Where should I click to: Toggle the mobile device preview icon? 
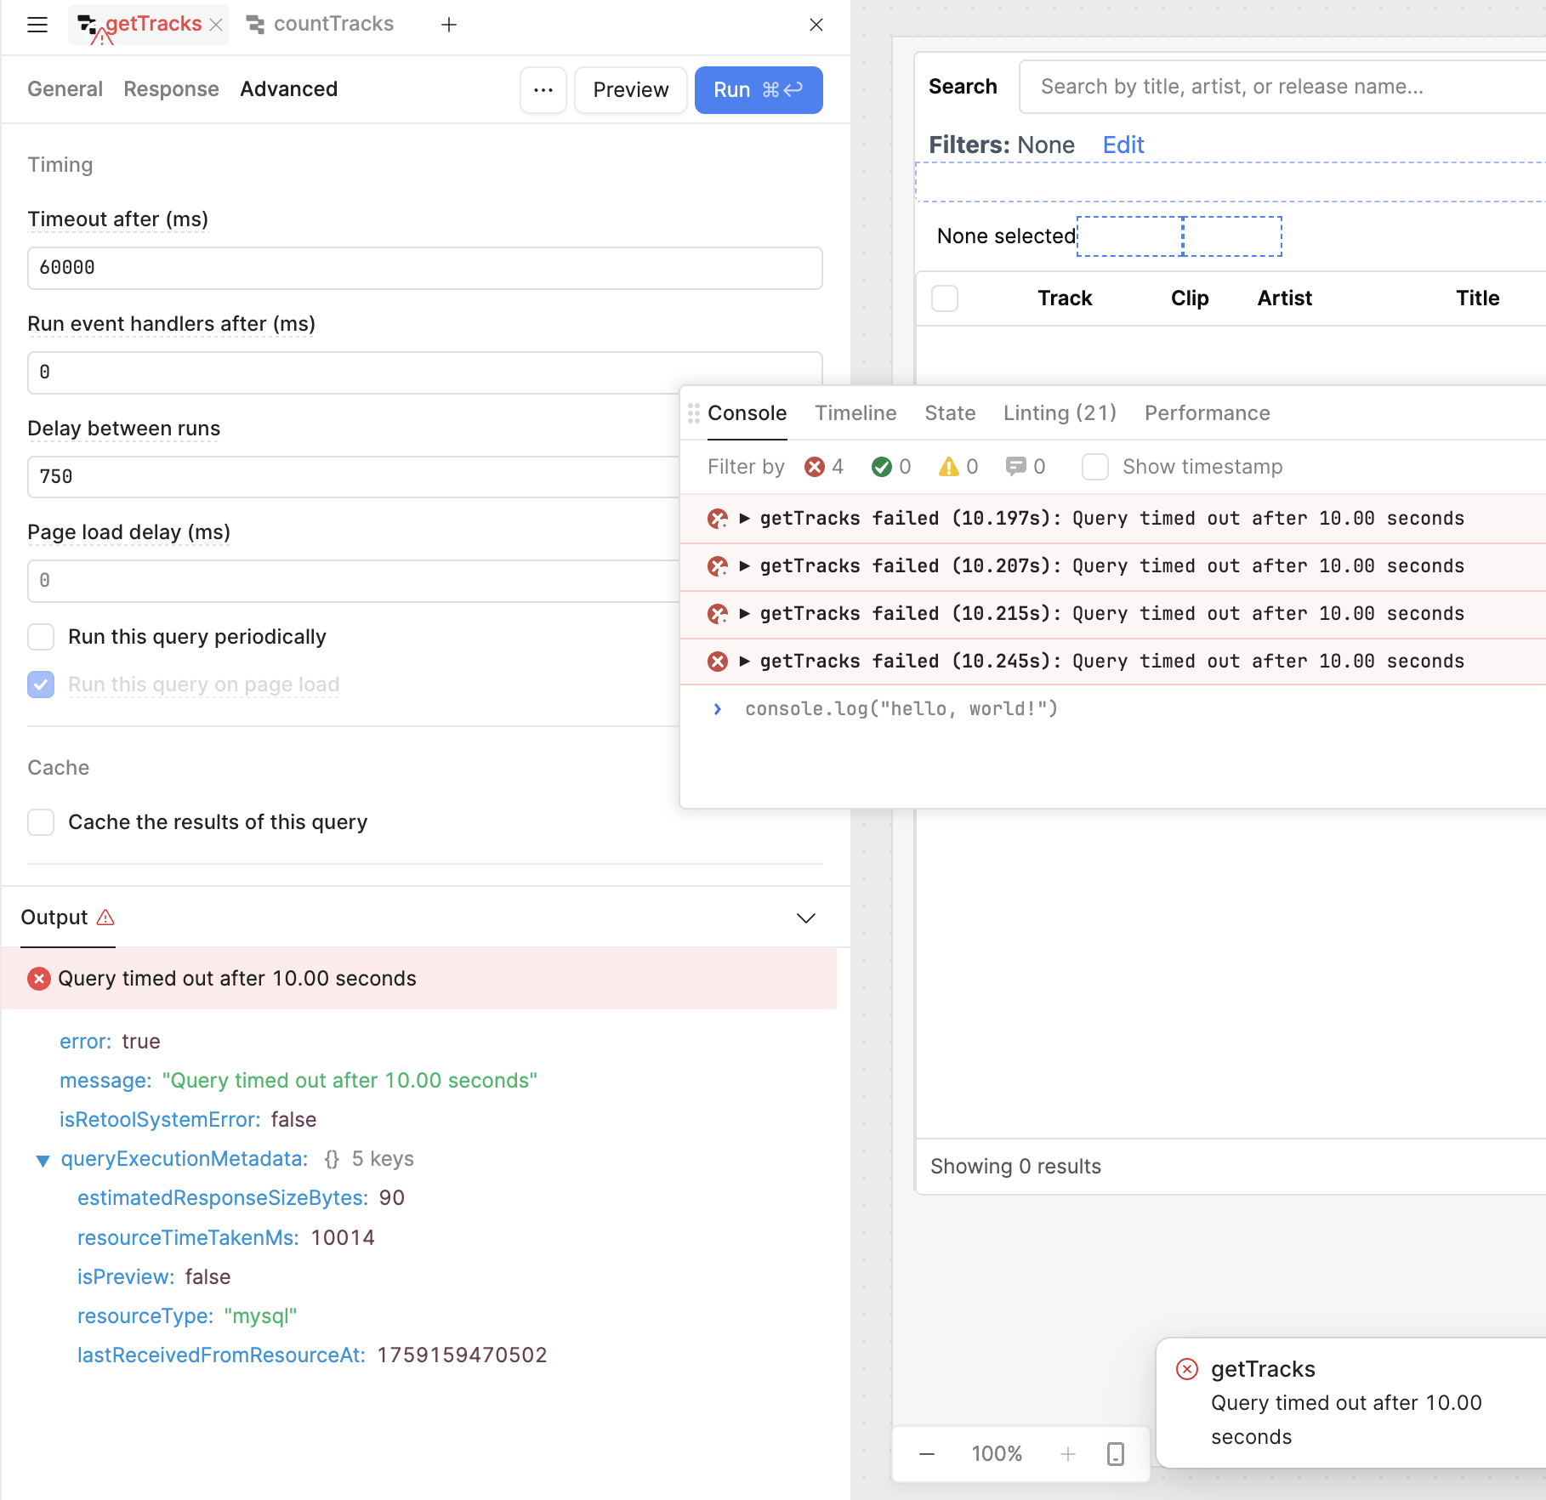coord(1116,1454)
